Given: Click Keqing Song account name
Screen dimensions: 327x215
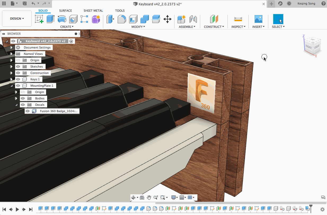Looking at the screenshot, I should tap(306, 4).
